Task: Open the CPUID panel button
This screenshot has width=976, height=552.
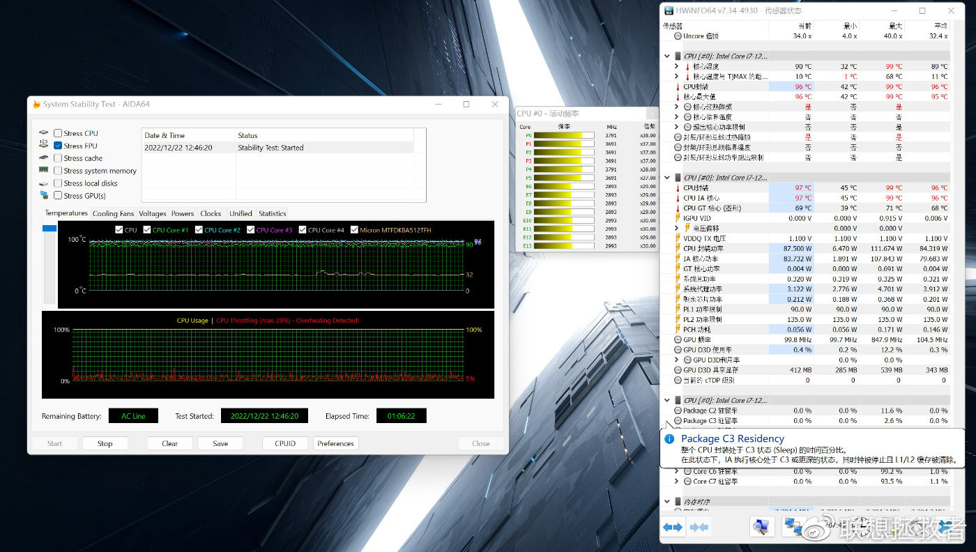Action: click(x=285, y=443)
